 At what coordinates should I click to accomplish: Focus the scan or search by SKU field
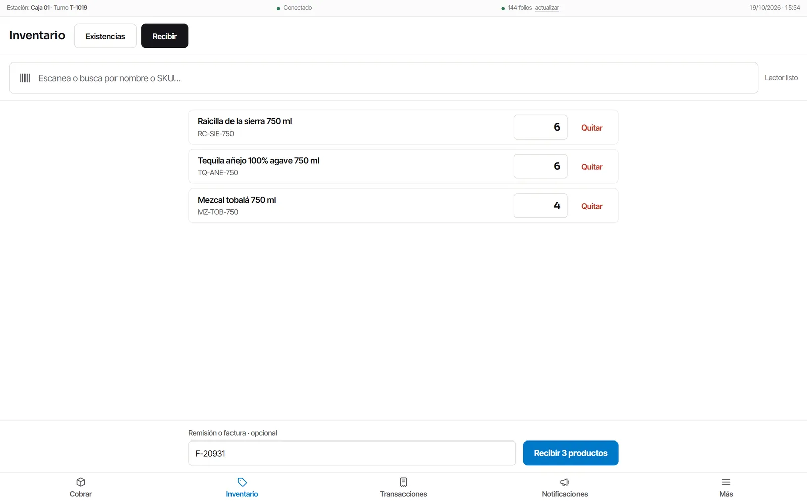pyautogui.click(x=383, y=78)
